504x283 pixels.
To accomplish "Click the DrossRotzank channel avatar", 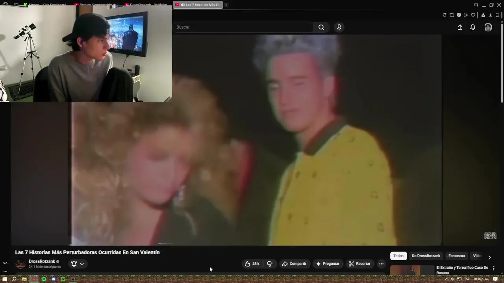I will coord(20,264).
